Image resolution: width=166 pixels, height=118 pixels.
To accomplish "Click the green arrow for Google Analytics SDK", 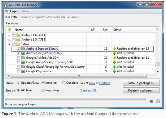I will pyautogui.click(x=114, y=62).
